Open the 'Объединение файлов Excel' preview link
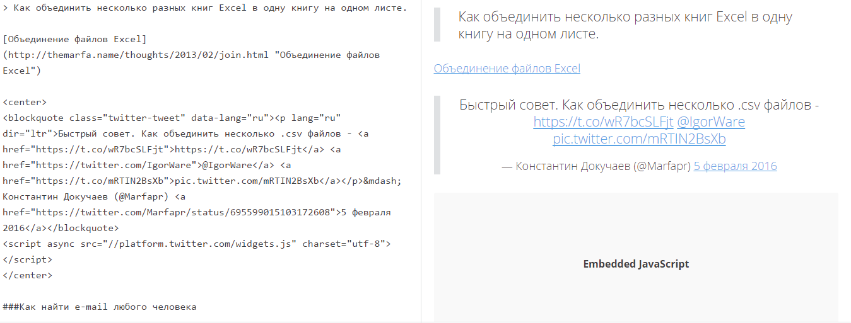The width and height of the screenshot is (851, 323). 507,69
